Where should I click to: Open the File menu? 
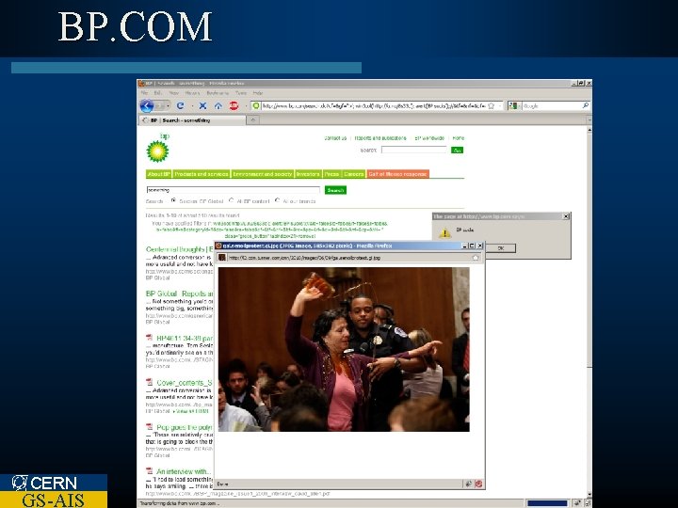pyautogui.click(x=145, y=93)
